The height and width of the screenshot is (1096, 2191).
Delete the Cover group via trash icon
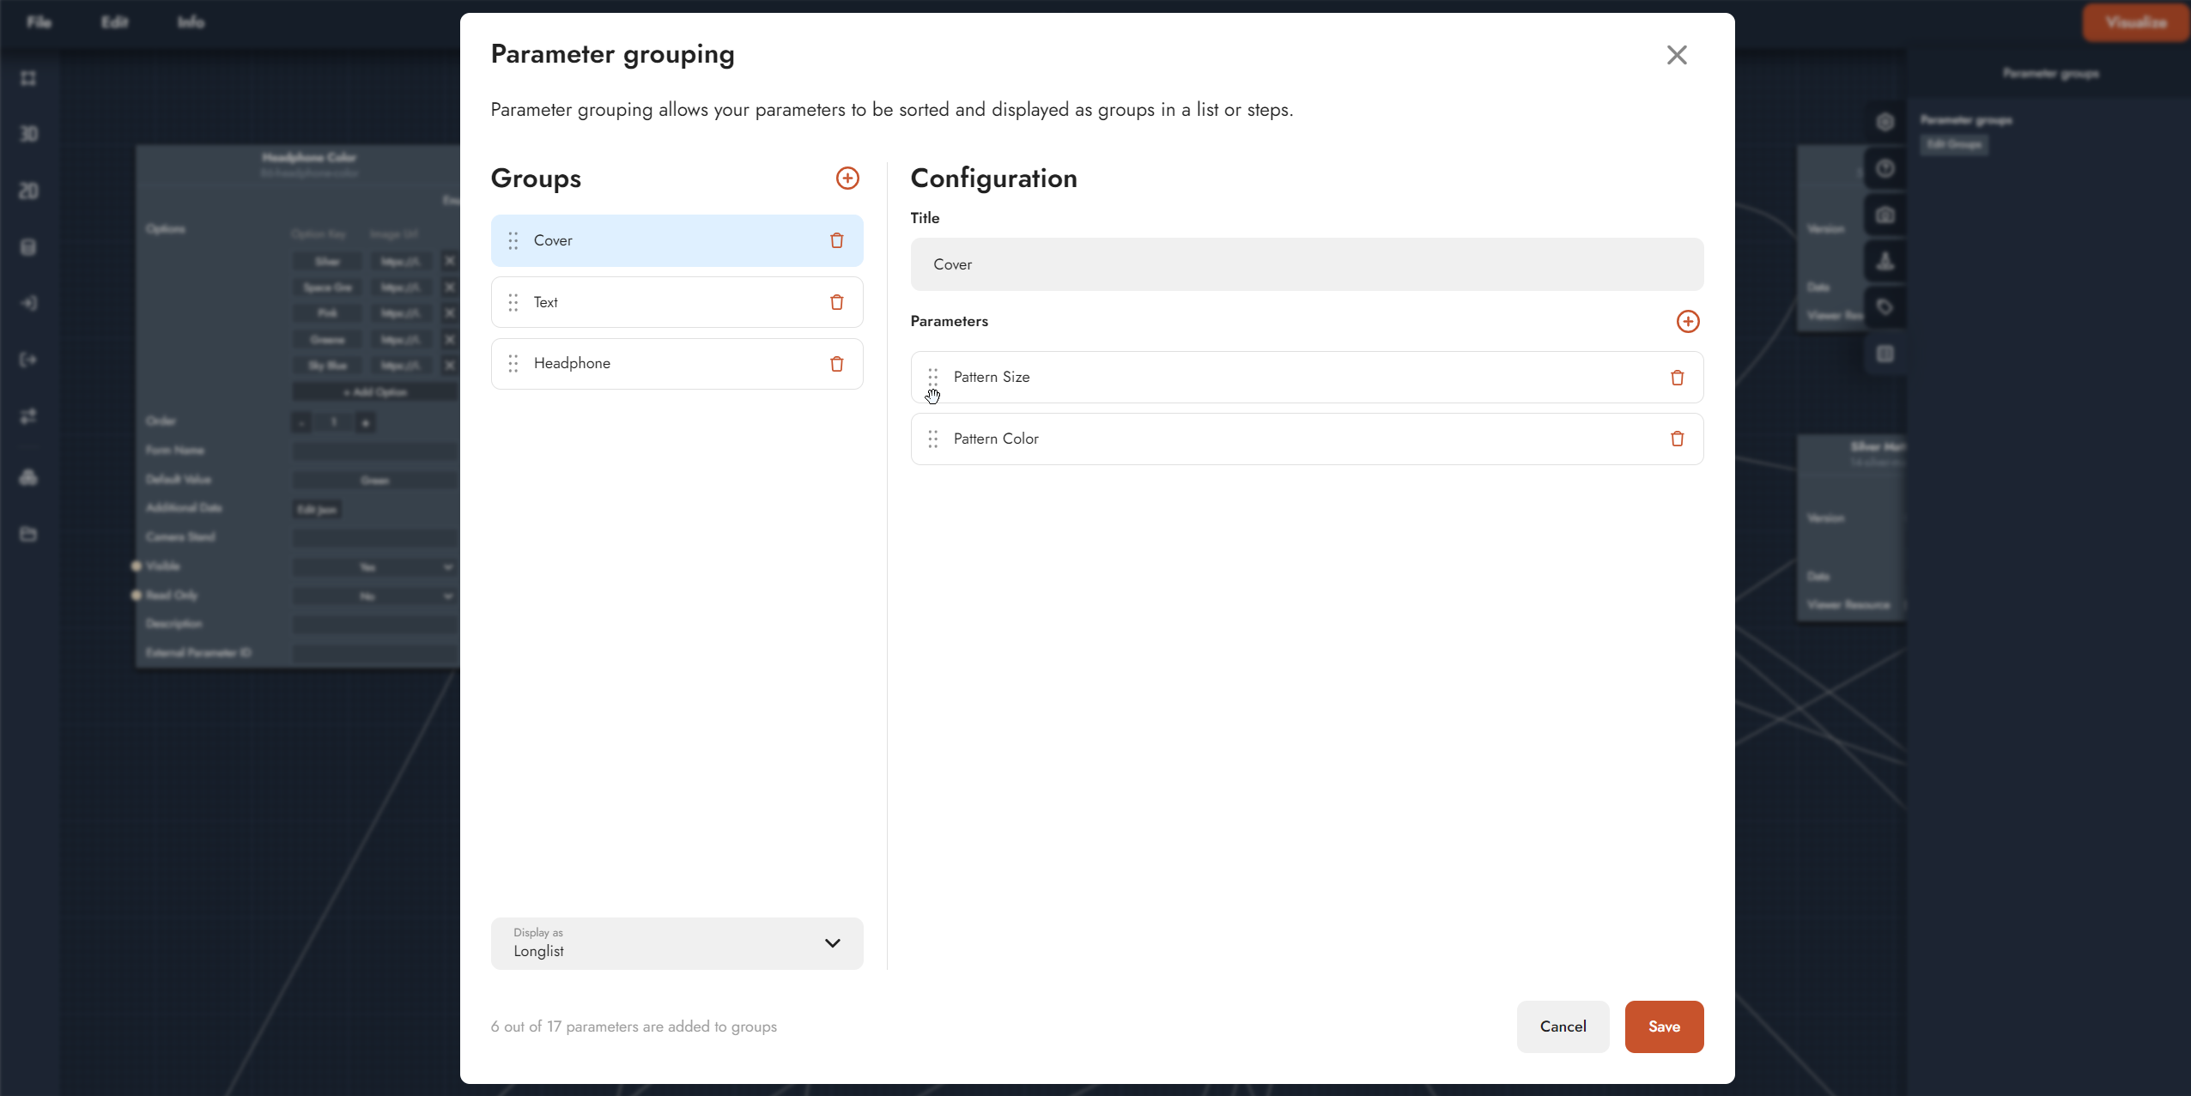coord(837,240)
